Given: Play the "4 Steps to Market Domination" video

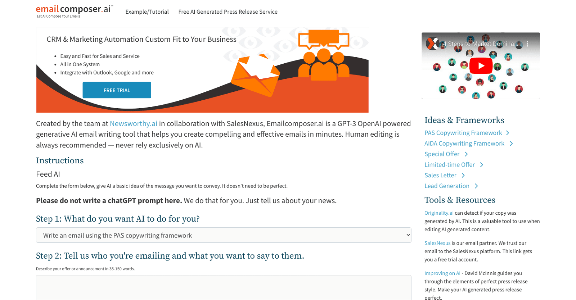Looking at the screenshot, I should tap(481, 66).
